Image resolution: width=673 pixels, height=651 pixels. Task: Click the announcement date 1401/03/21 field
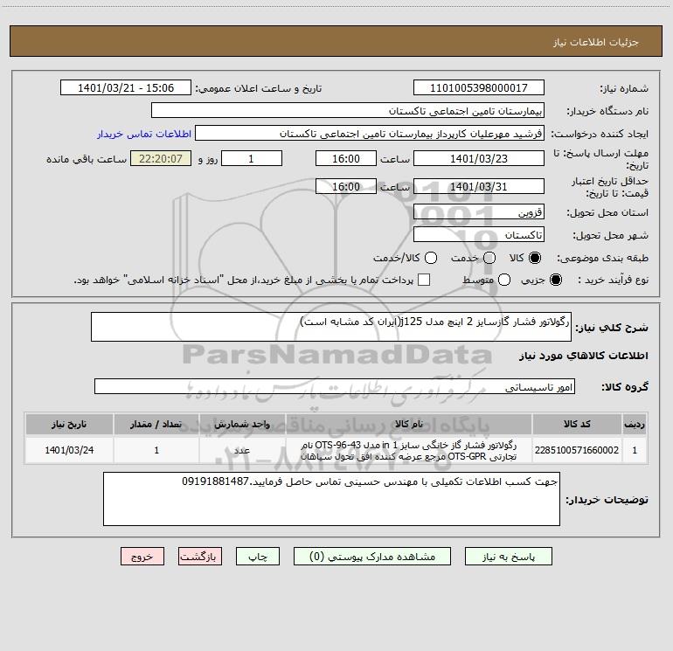(x=126, y=88)
